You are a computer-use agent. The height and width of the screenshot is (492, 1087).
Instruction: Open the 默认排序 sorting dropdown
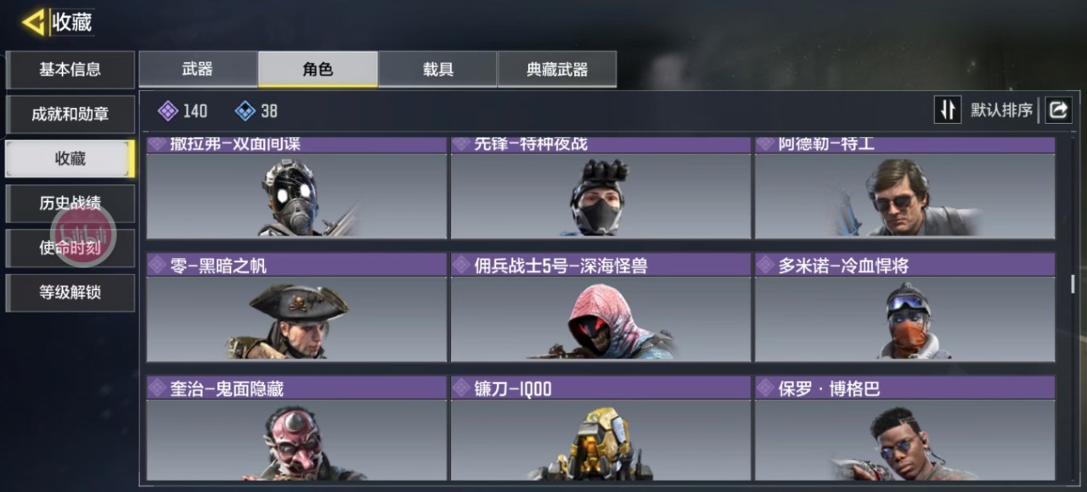click(x=1002, y=110)
